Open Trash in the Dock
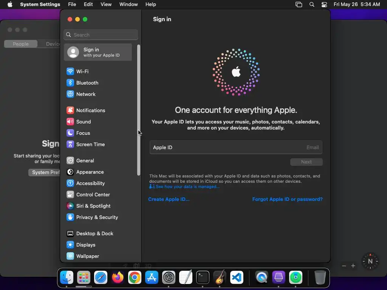Screen dimensions: 387x290 click(x=320, y=278)
